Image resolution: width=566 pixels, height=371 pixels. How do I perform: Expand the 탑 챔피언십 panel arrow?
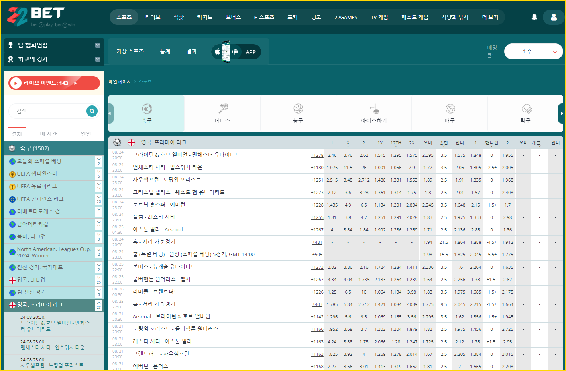point(98,45)
